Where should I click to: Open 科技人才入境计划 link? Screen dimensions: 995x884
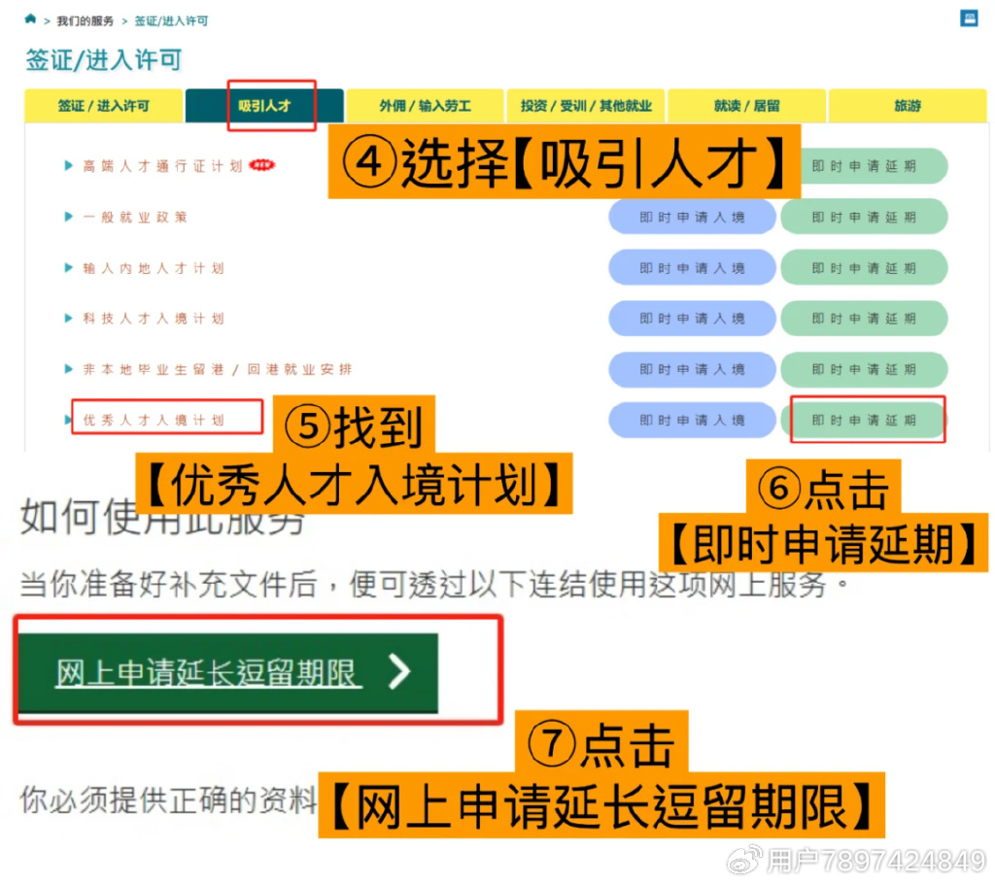pos(154,318)
